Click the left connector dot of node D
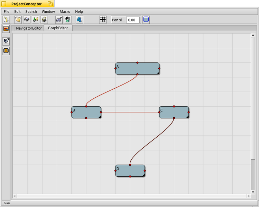The height and width of the screenshot is (207, 259). pyautogui.click(x=115, y=170)
